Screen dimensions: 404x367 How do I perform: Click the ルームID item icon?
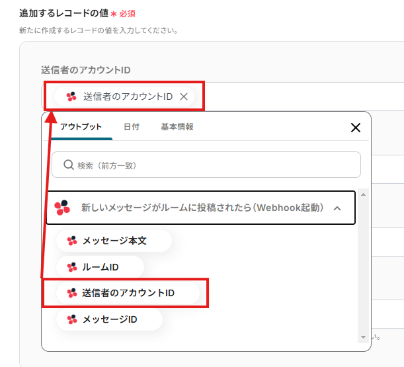point(72,267)
